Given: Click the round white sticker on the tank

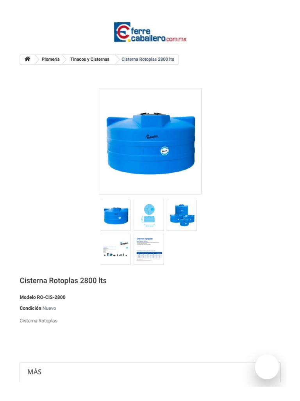Looking at the screenshot, I should pos(164,151).
